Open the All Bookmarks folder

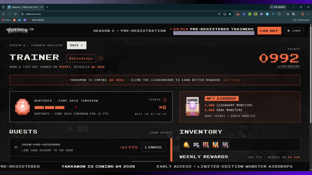point(302,20)
